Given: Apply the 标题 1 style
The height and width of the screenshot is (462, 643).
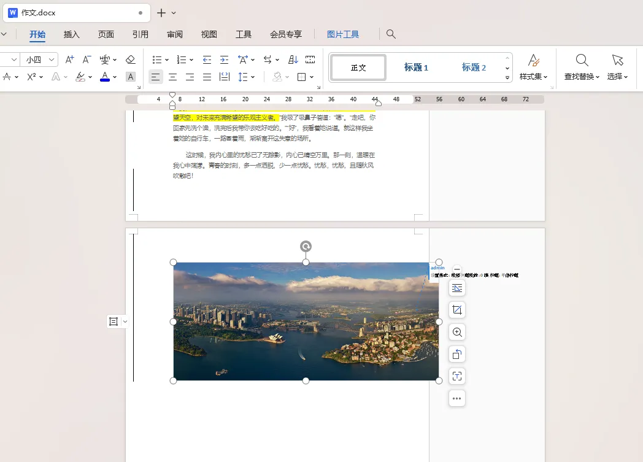Looking at the screenshot, I should click(x=417, y=67).
